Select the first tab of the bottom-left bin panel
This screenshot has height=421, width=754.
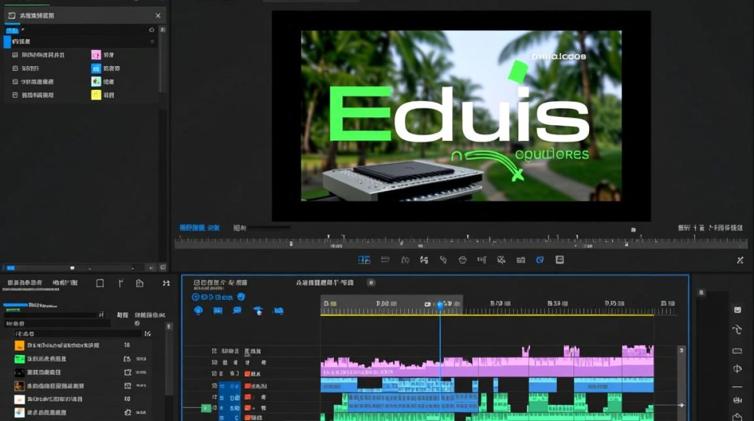click(25, 283)
